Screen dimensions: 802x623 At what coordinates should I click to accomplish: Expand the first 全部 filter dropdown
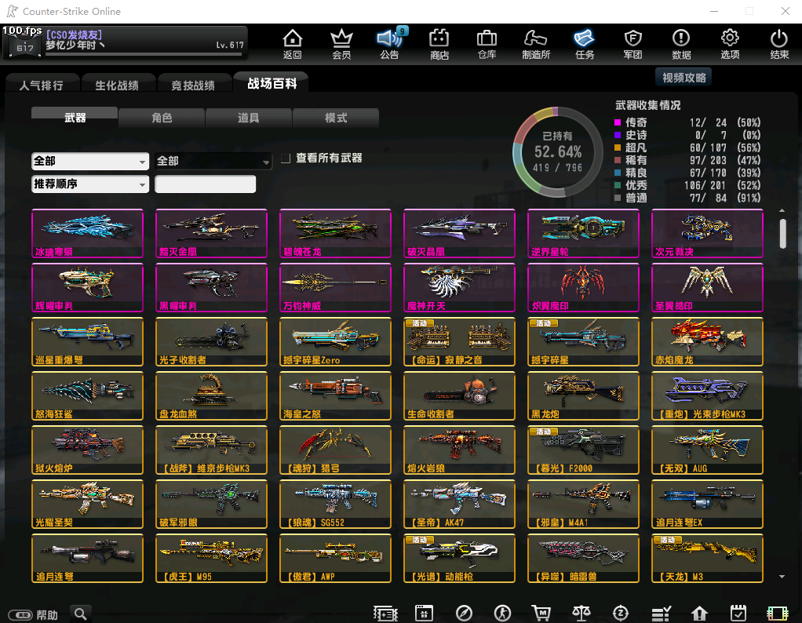coord(90,161)
